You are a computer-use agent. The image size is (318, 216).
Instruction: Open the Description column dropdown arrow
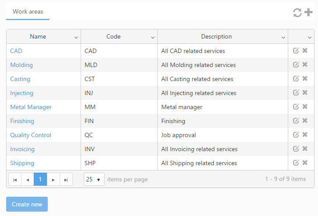click(283, 37)
